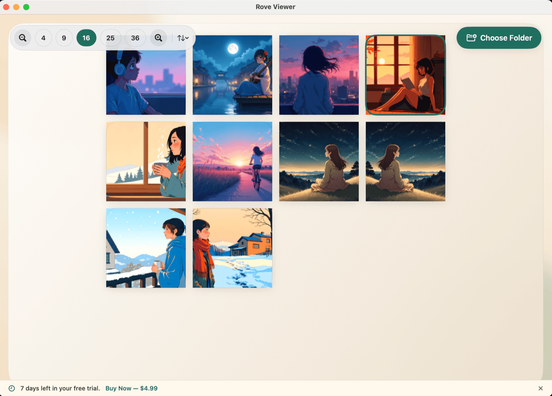Screen dimensions: 552x396
Task: Open the girl on hill facing left-to-right image
Action: [319, 161]
